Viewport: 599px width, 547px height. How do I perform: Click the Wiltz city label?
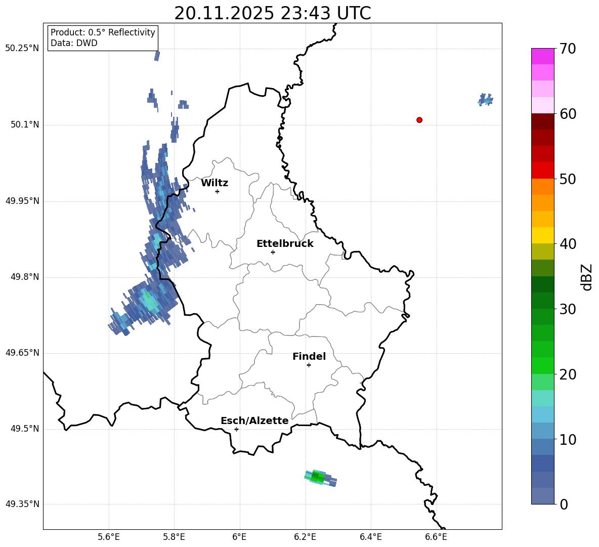[215, 183]
